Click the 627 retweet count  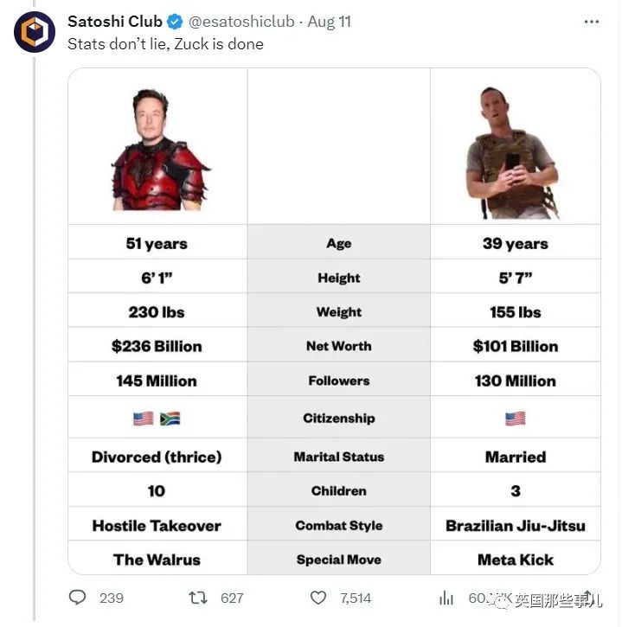pos(232,598)
